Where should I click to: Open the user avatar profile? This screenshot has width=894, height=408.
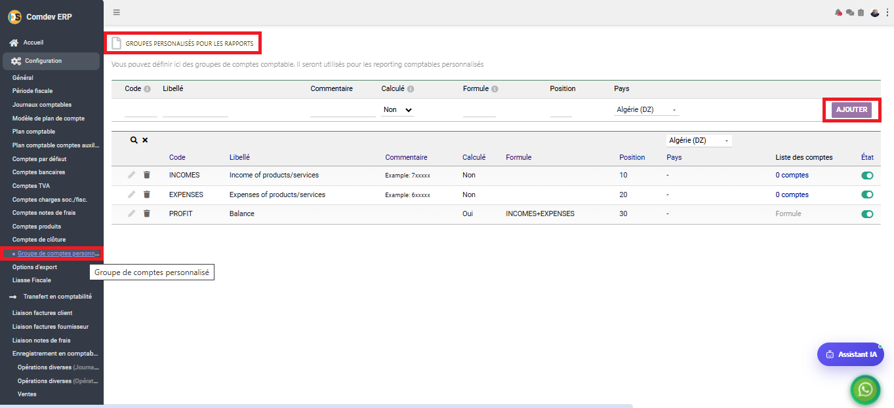tap(875, 12)
